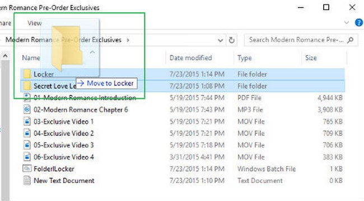Click the MP3 File type cell
Viewport: 364px width, 201px height.
coord(250,109)
